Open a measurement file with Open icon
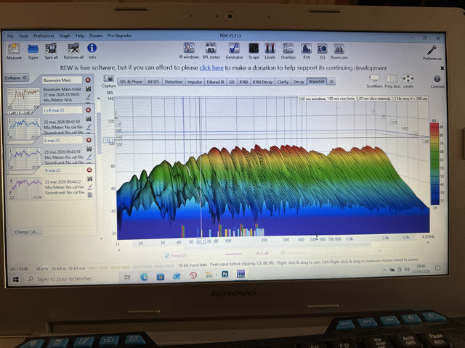This screenshot has height=348, width=465. click(x=33, y=51)
